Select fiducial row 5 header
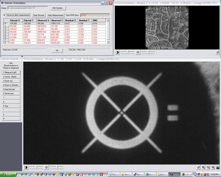This screenshot has width=221, height=177. coord(6,35)
